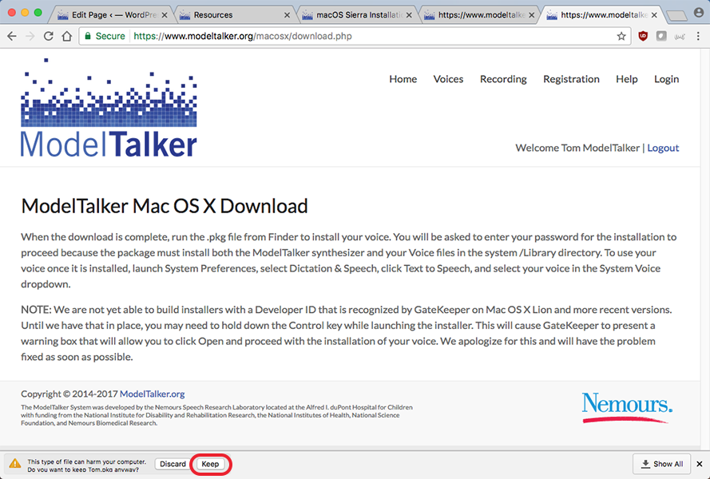Screen dimensions: 710x479
Task: Click the faded extension icon before the menu
Action: pyautogui.click(x=680, y=36)
